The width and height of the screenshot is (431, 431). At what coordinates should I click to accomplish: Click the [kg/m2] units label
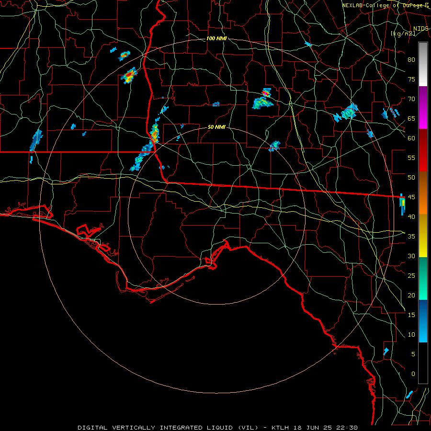pyautogui.click(x=403, y=34)
